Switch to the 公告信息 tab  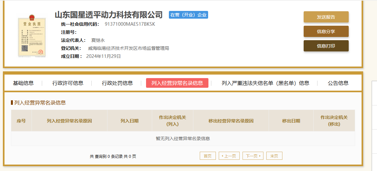[338, 83]
